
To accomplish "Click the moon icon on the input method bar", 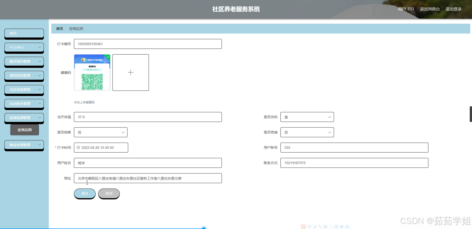I will coord(315,226).
